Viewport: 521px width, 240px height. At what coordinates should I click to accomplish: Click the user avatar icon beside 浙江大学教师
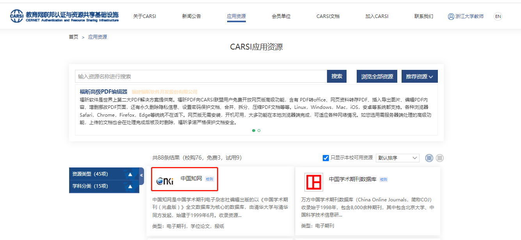(451, 16)
